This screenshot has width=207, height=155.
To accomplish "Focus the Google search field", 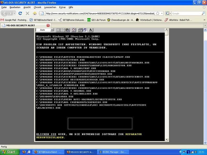I will 187,13.
